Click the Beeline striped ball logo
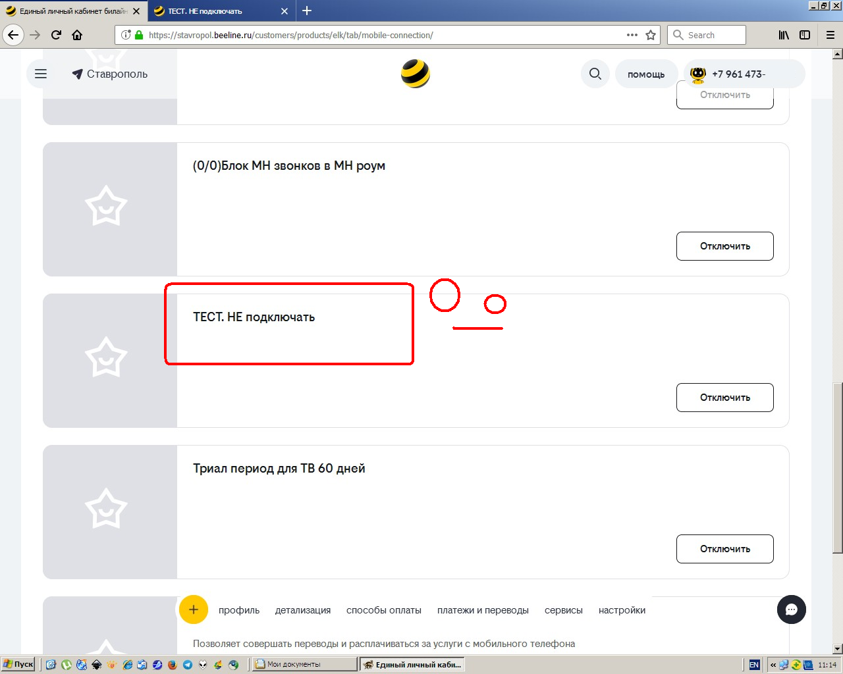 416,74
